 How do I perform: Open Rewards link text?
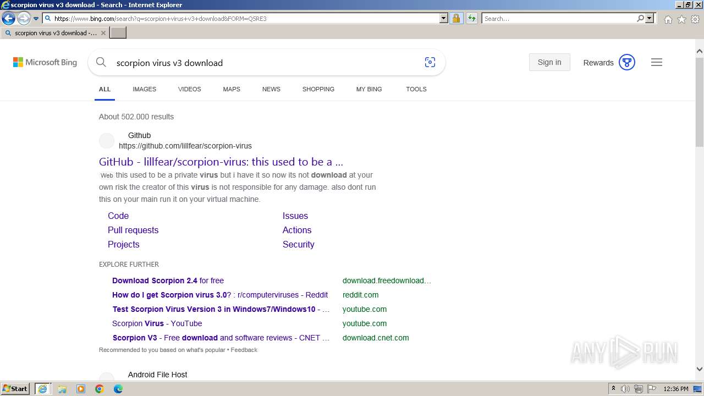(x=598, y=63)
